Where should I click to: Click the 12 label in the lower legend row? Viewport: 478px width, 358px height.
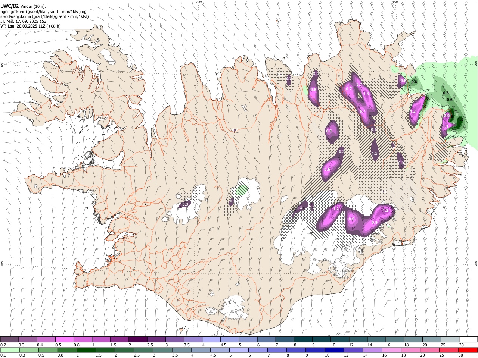(x=346, y=355)
